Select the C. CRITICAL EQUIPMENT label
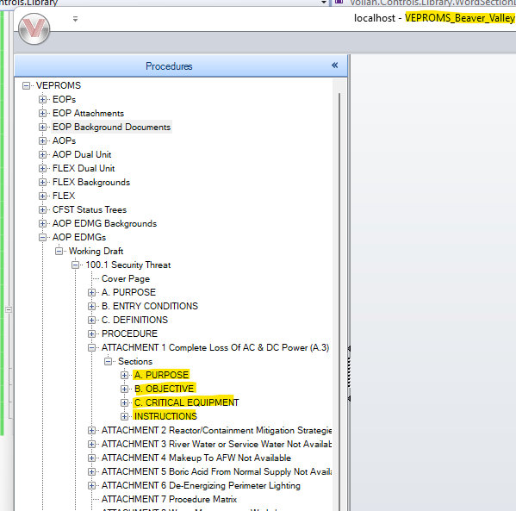516x511 pixels. (x=187, y=402)
